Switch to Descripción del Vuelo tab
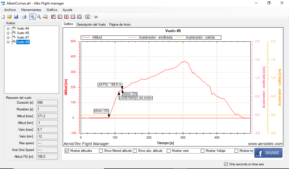Screen dimensions: 289x169 point(91,25)
